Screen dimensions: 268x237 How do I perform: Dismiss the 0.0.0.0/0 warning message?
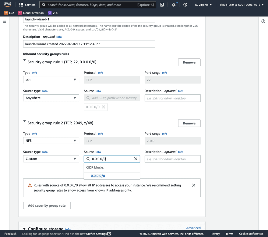(193, 185)
